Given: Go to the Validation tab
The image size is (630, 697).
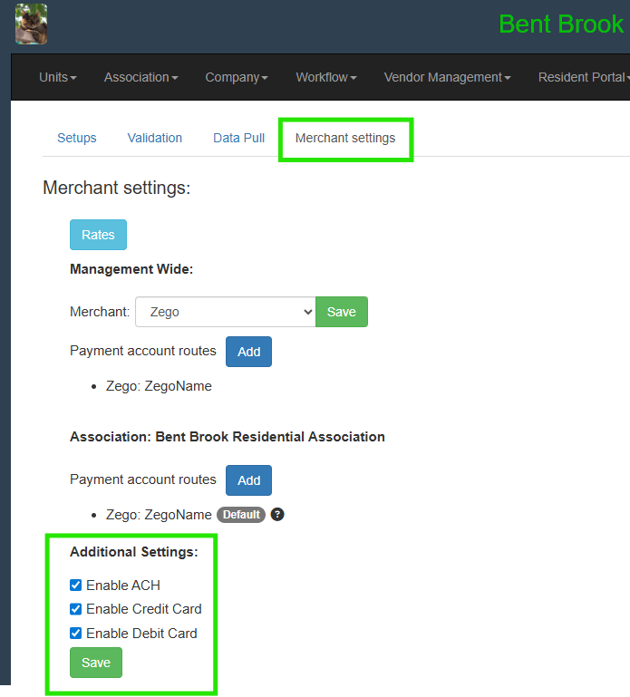Looking at the screenshot, I should 155,138.
